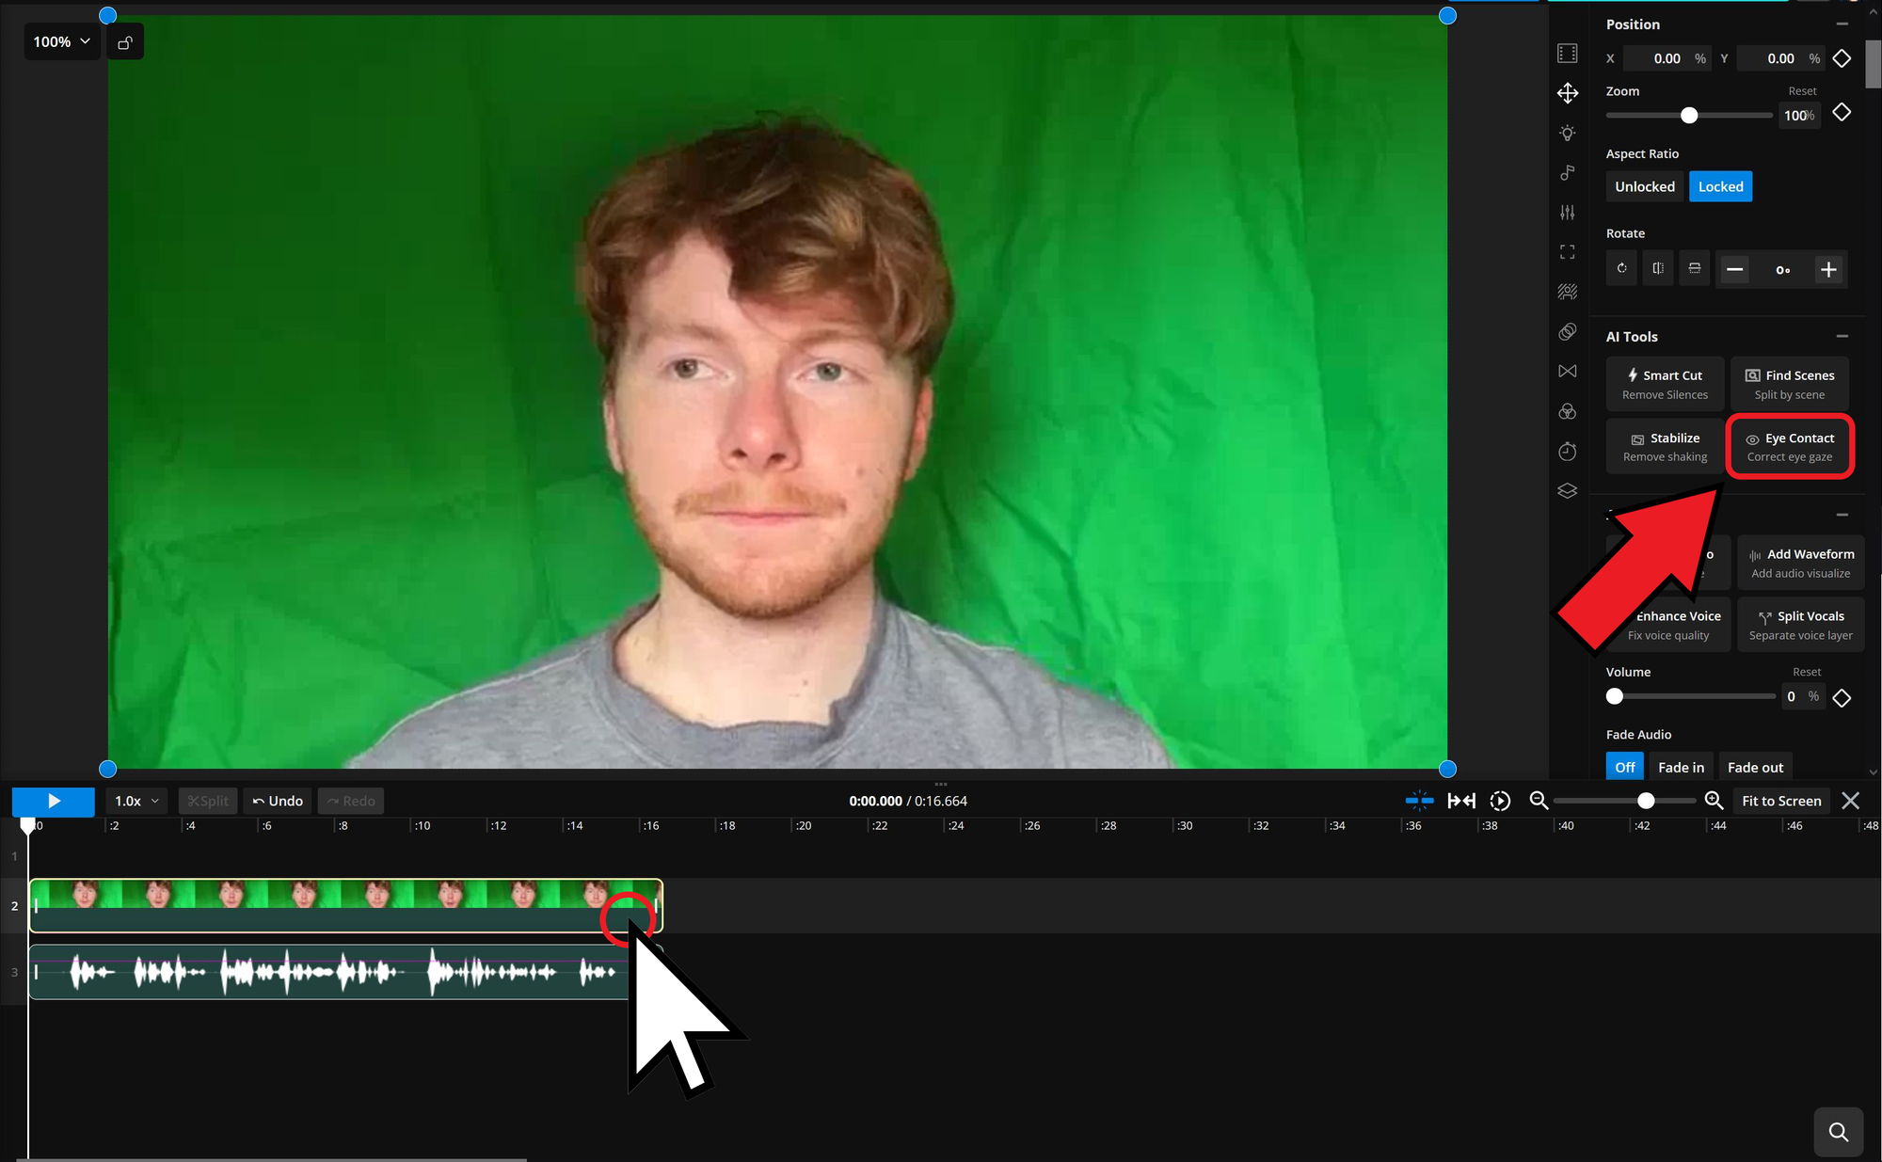Open the zoom percentage dropdown in the preview
Image resolution: width=1882 pixels, height=1162 pixels.
pos(60,41)
